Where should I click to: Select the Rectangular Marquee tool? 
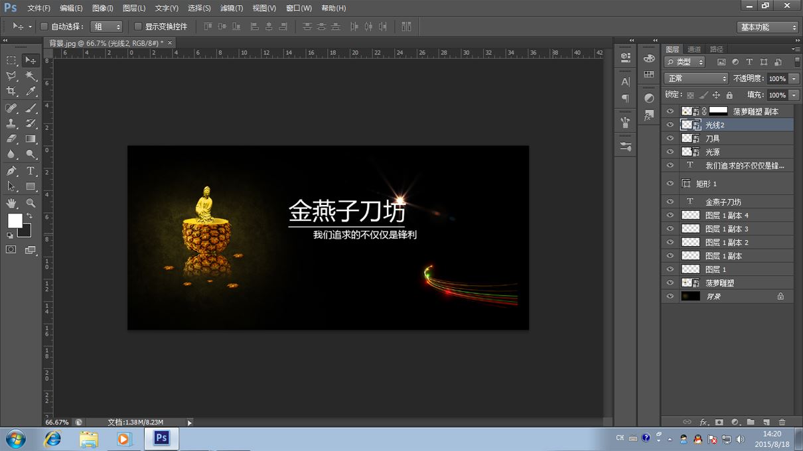coord(11,60)
